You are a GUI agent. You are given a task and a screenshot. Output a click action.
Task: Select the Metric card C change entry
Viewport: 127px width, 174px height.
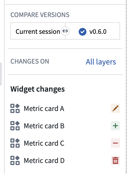tap(65, 143)
